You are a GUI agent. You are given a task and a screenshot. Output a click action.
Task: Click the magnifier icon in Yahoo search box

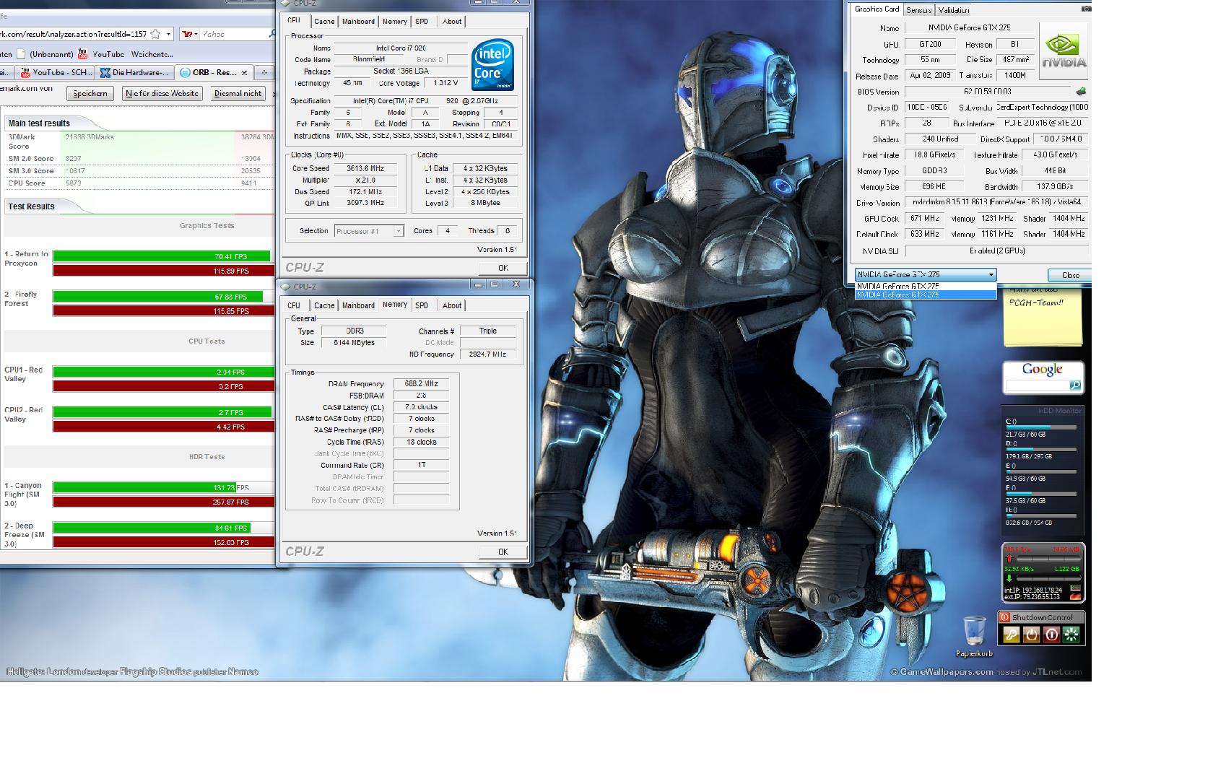(x=272, y=34)
